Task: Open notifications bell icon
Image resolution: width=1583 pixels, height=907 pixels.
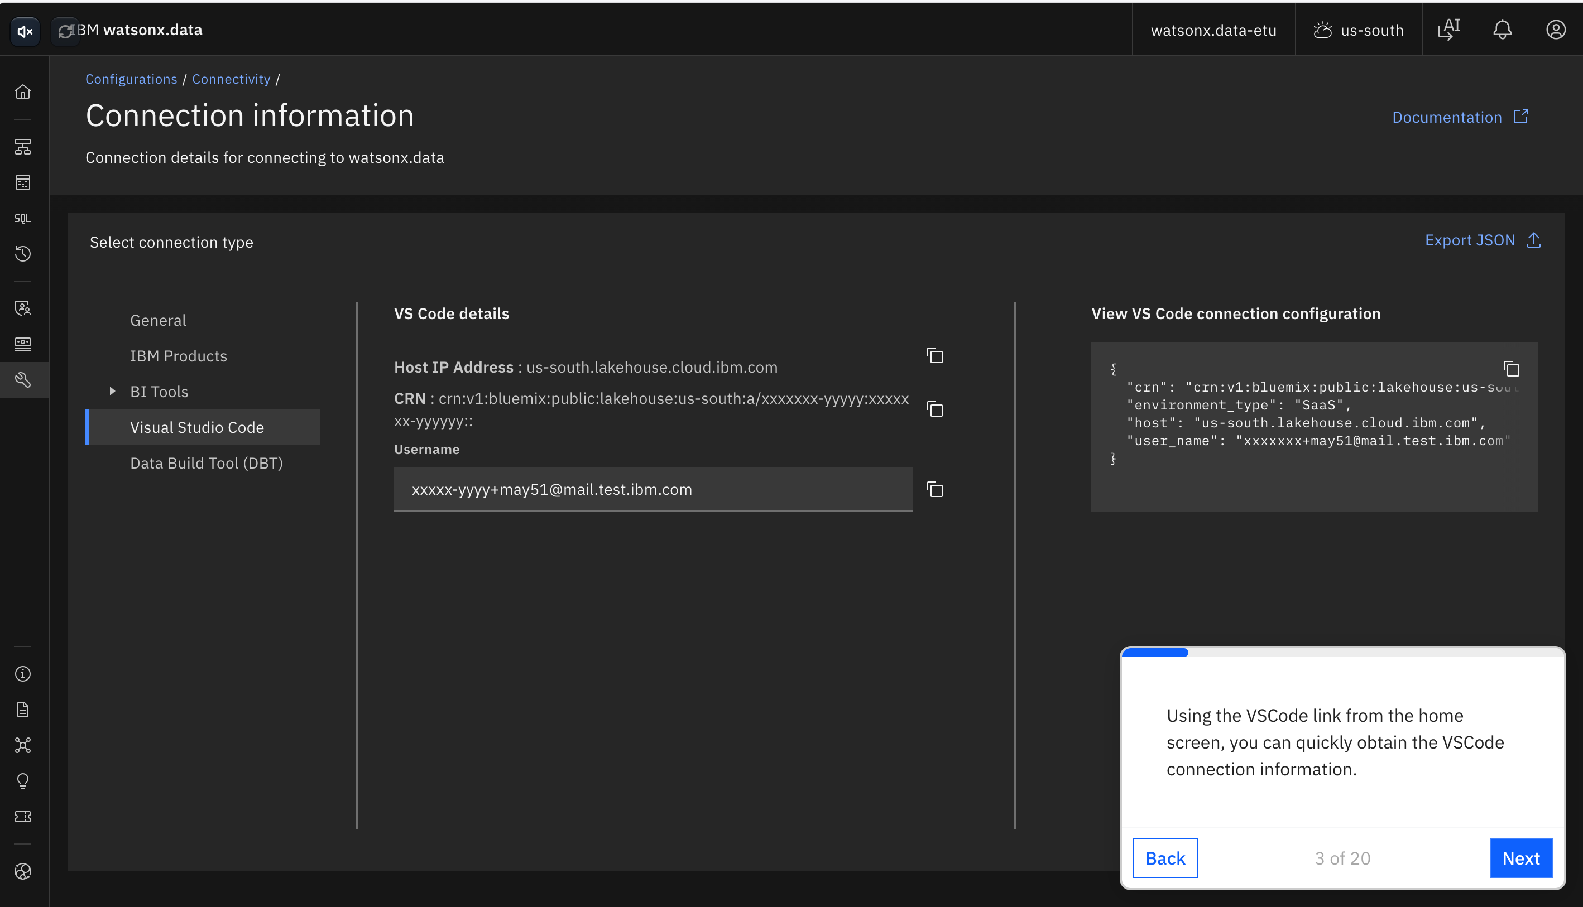Action: (x=1502, y=30)
